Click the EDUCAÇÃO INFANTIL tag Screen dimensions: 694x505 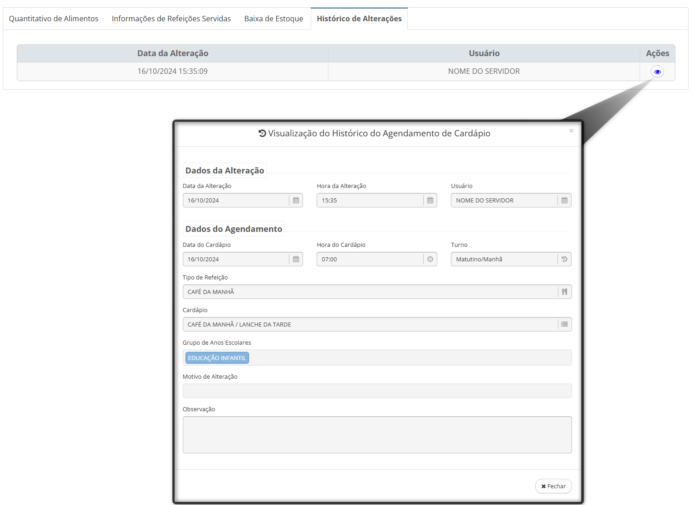pyautogui.click(x=217, y=358)
